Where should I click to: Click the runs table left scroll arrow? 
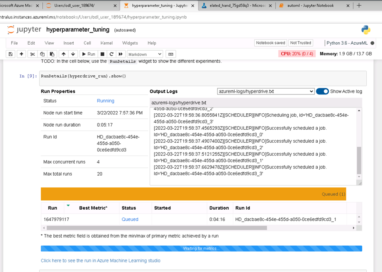pyautogui.click(x=44, y=228)
